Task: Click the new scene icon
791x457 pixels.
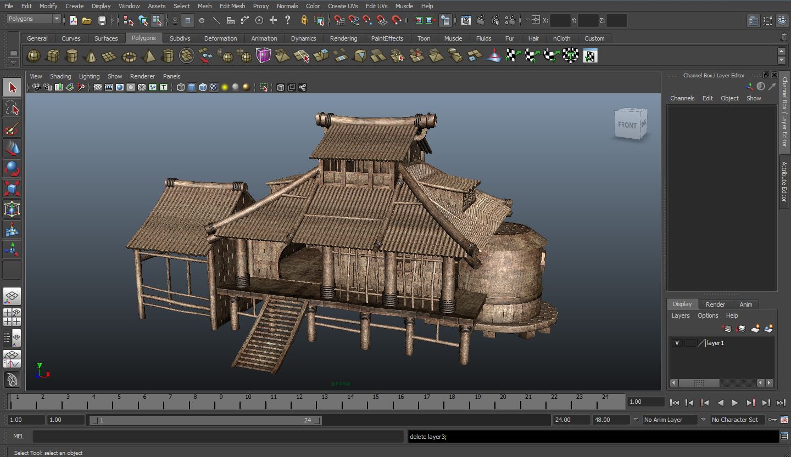Action: (73, 20)
